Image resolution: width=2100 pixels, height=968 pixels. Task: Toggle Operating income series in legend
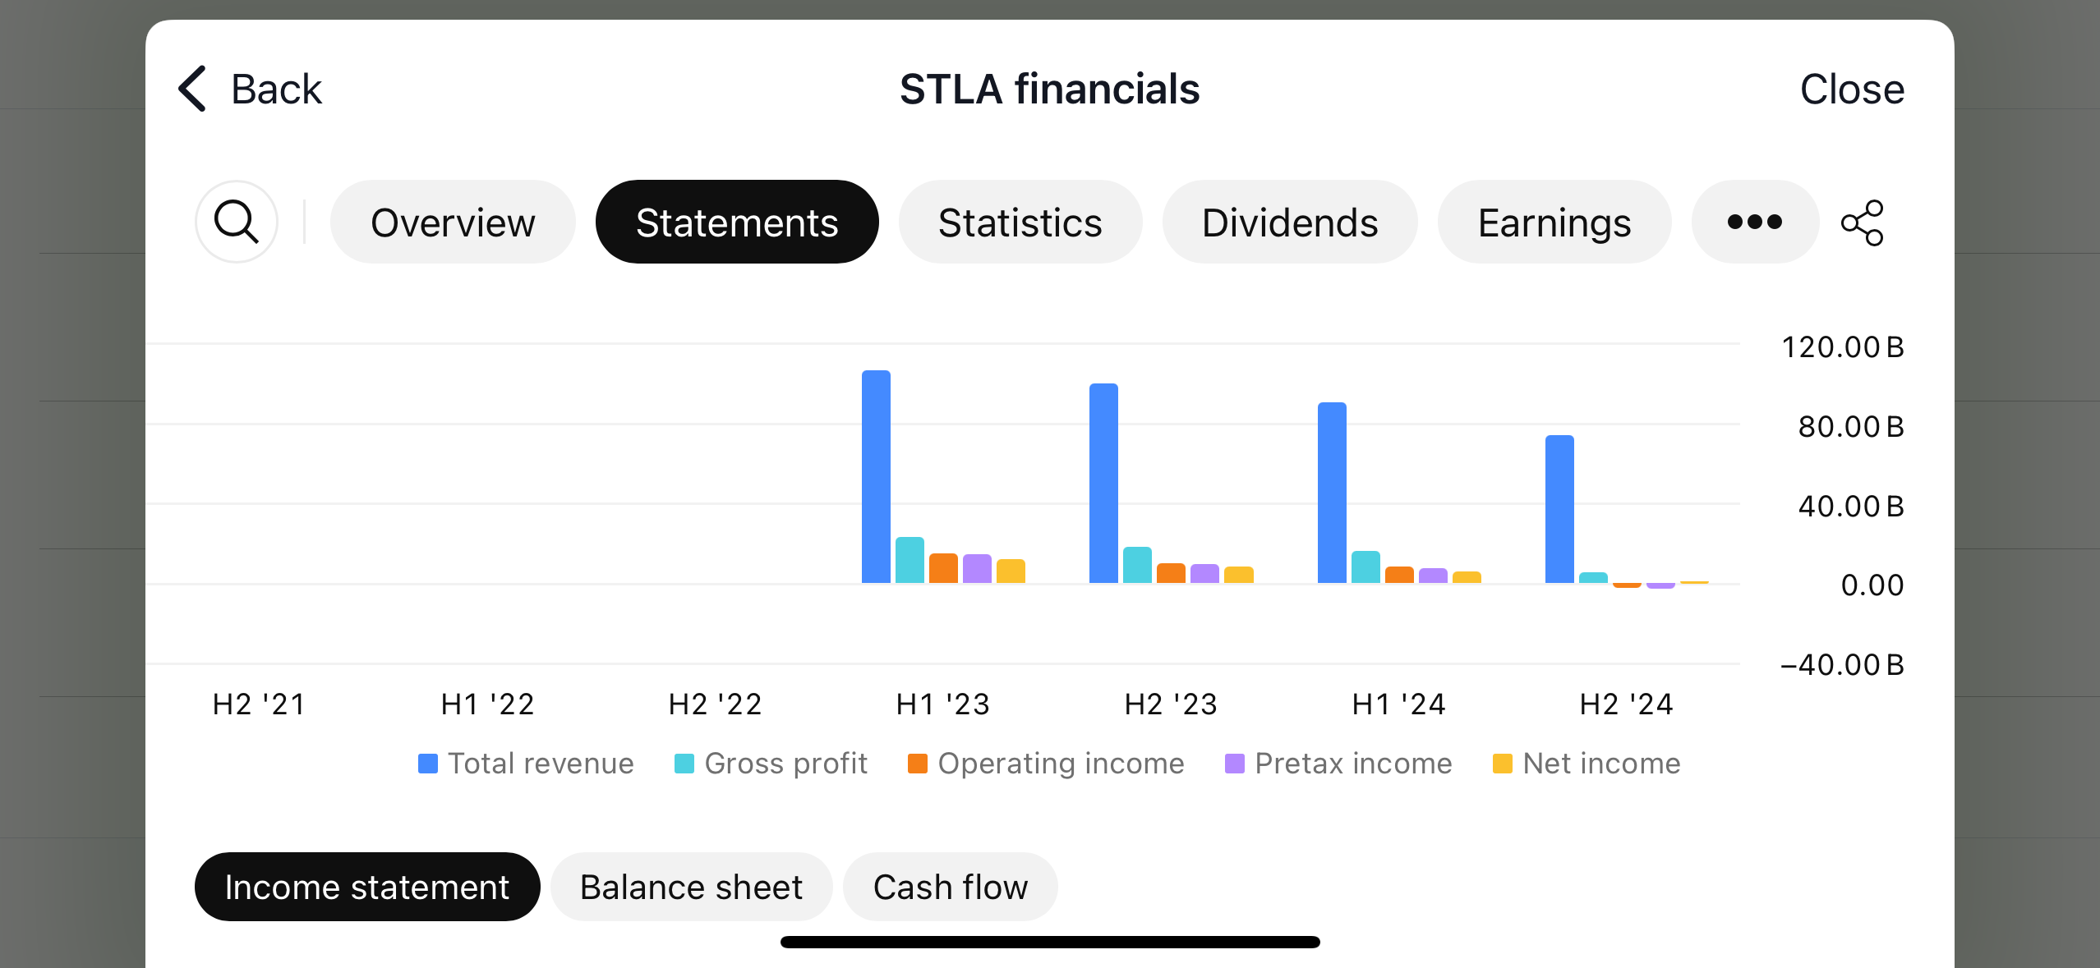(1046, 764)
